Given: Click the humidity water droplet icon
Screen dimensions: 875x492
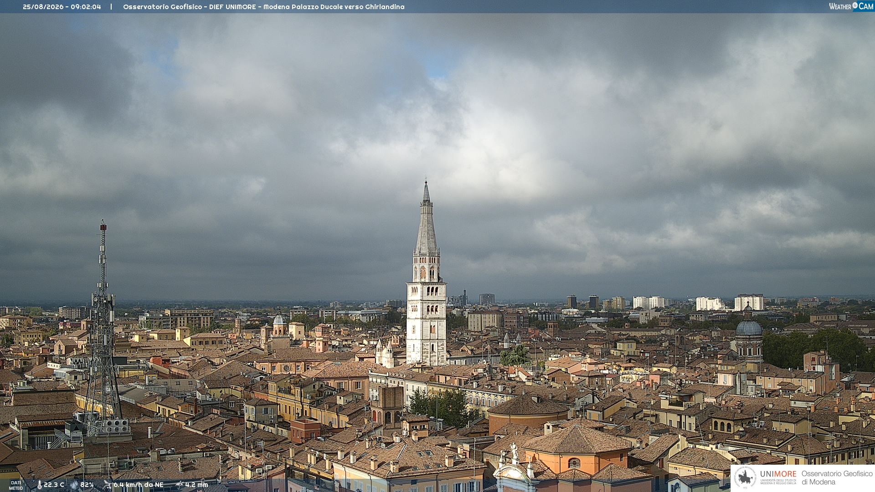Looking at the screenshot, I should point(74,485).
